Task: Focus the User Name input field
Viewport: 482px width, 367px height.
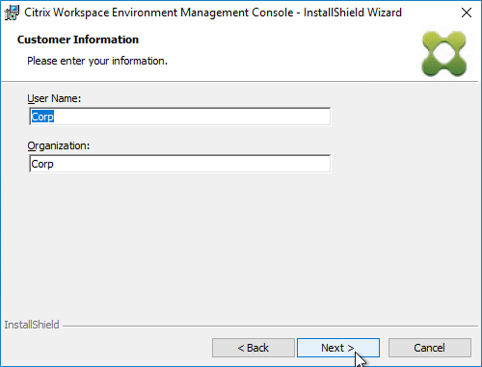Action: pos(179,117)
